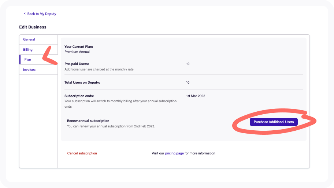Click the Edit Business heading
The width and height of the screenshot is (334, 188).
coord(33,27)
